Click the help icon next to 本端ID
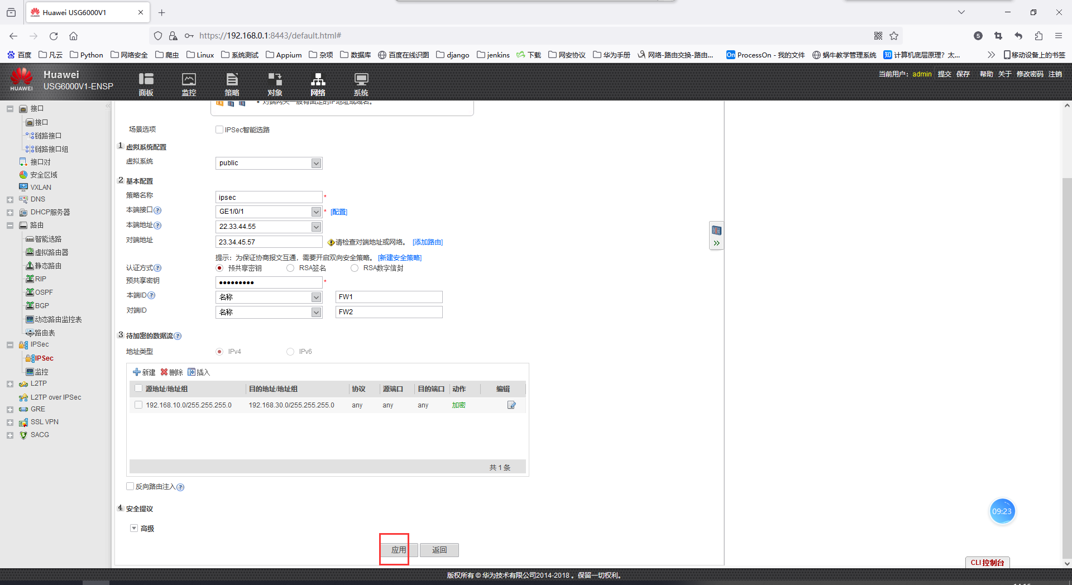Image resolution: width=1072 pixels, height=585 pixels. (151, 295)
